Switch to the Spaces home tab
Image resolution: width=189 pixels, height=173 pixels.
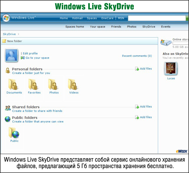tap(75, 27)
